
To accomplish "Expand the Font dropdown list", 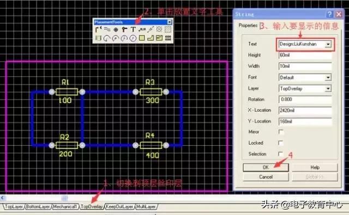I will coord(328,77).
